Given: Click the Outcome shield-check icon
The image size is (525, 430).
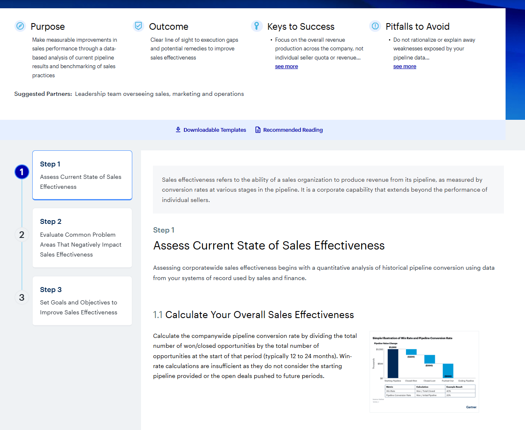Looking at the screenshot, I should [x=138, y=26].
